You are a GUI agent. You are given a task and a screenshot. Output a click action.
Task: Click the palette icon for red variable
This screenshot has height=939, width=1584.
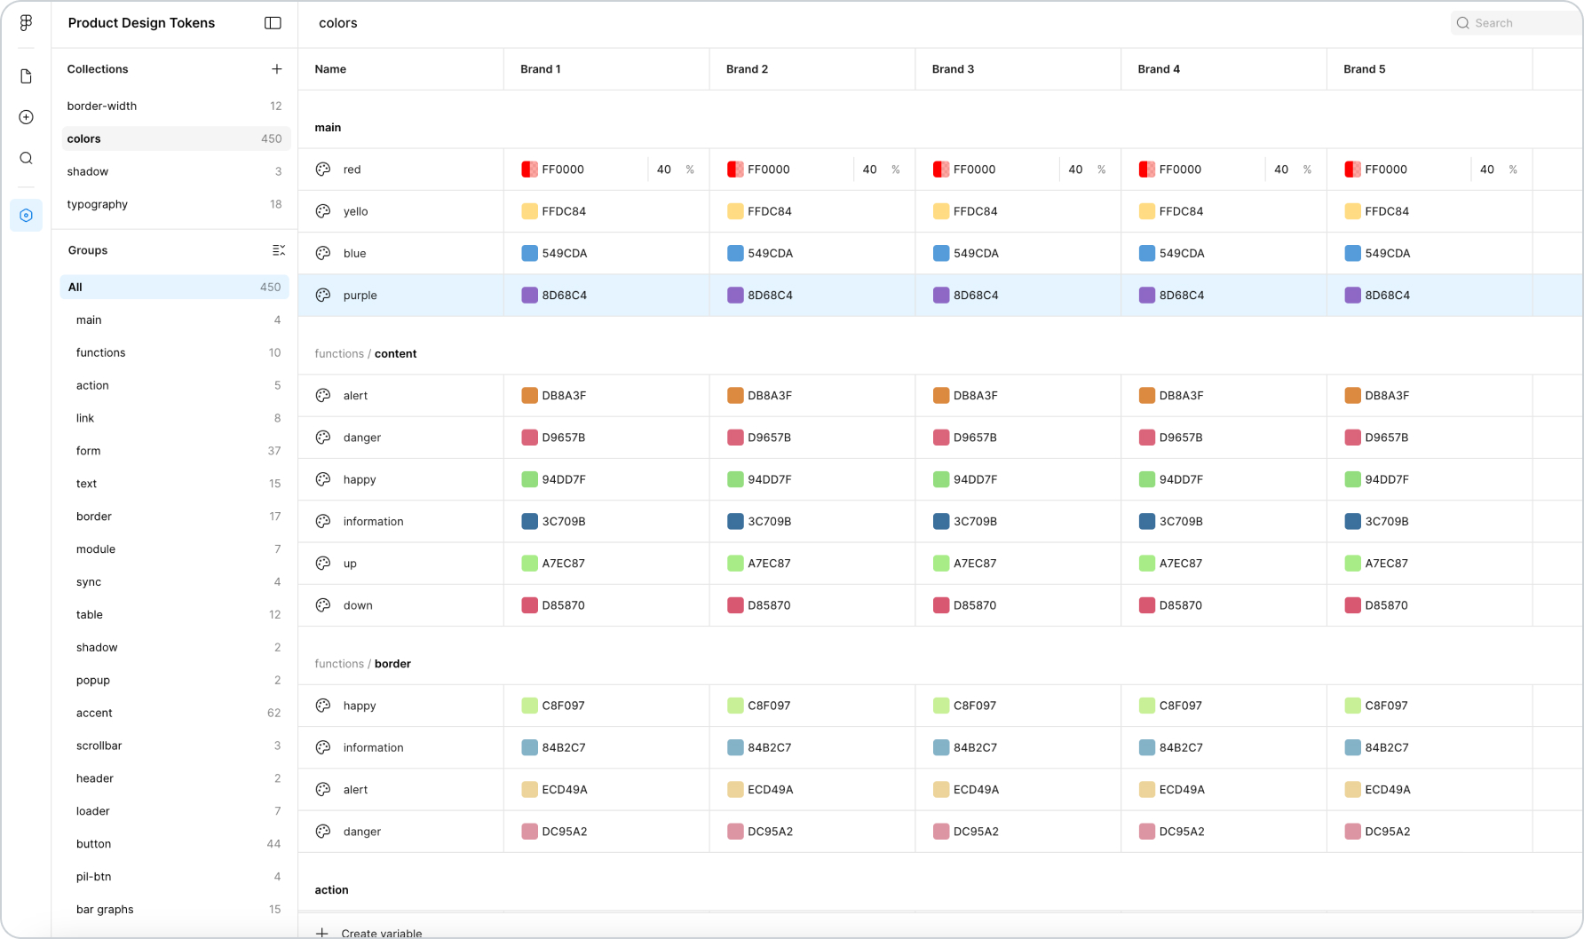(x=323, y=170)
